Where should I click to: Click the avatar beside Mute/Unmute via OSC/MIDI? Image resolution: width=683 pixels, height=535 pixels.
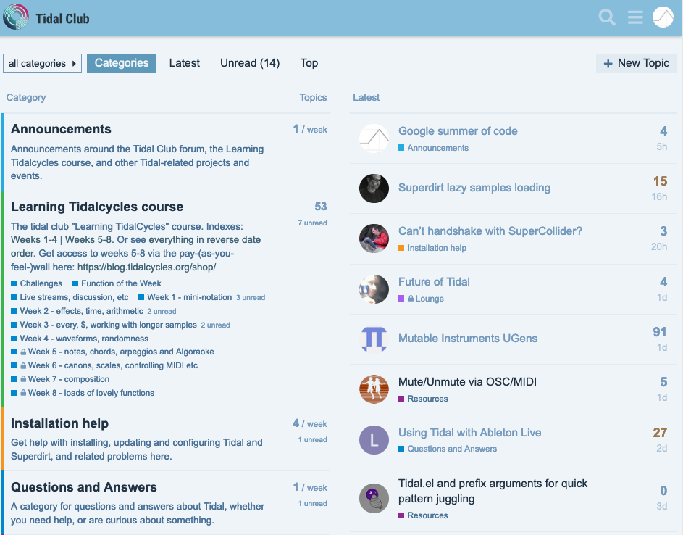(x=374, y=389)
